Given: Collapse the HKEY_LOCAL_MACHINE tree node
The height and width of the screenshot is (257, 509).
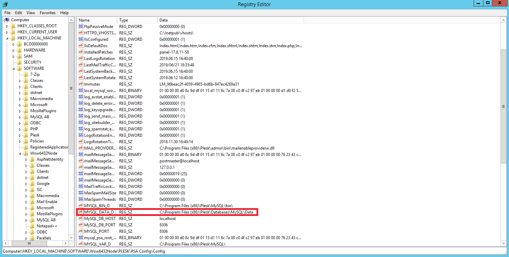Looking at the screenshot, I should [7, 38].
